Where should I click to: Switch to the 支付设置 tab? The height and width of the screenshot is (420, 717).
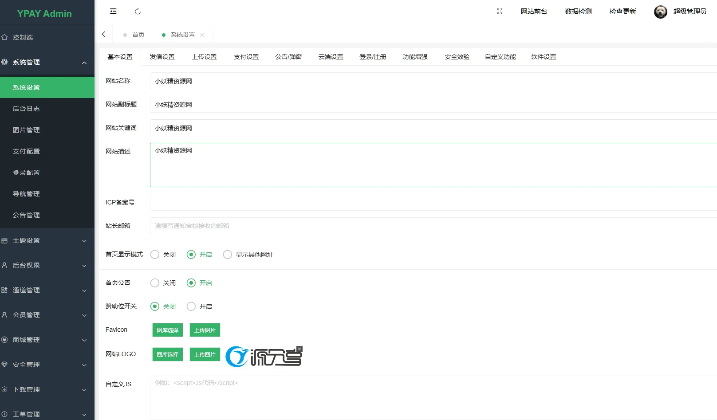[x=246, y=57]
